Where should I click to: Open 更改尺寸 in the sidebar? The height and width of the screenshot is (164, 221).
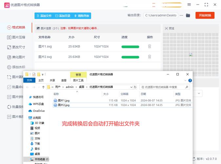point(16,47)
